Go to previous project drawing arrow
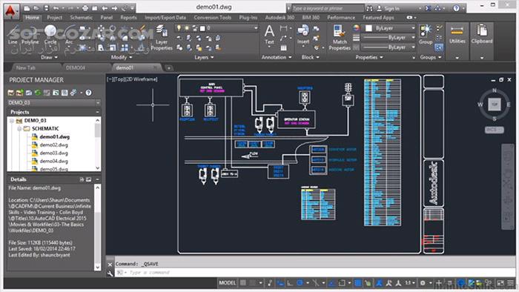 tap(105, 8)
